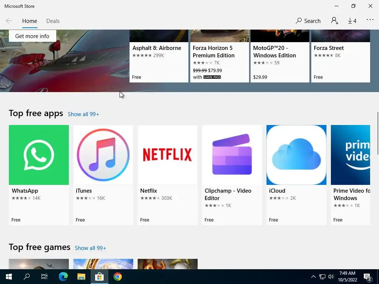This screenshot has height=284, width=379.
Task: Click the Game Pass badge
Action: (x=212, y=77)
